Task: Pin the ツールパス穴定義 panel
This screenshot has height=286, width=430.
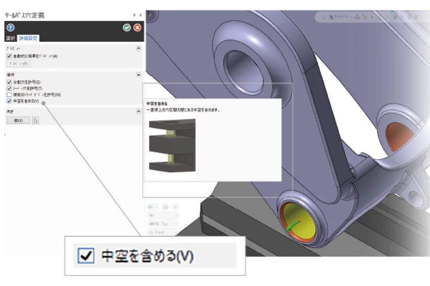Action: [x=134, y=16]
